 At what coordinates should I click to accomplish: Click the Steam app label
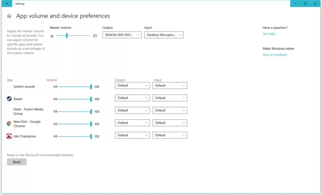[x=18, y=99]
